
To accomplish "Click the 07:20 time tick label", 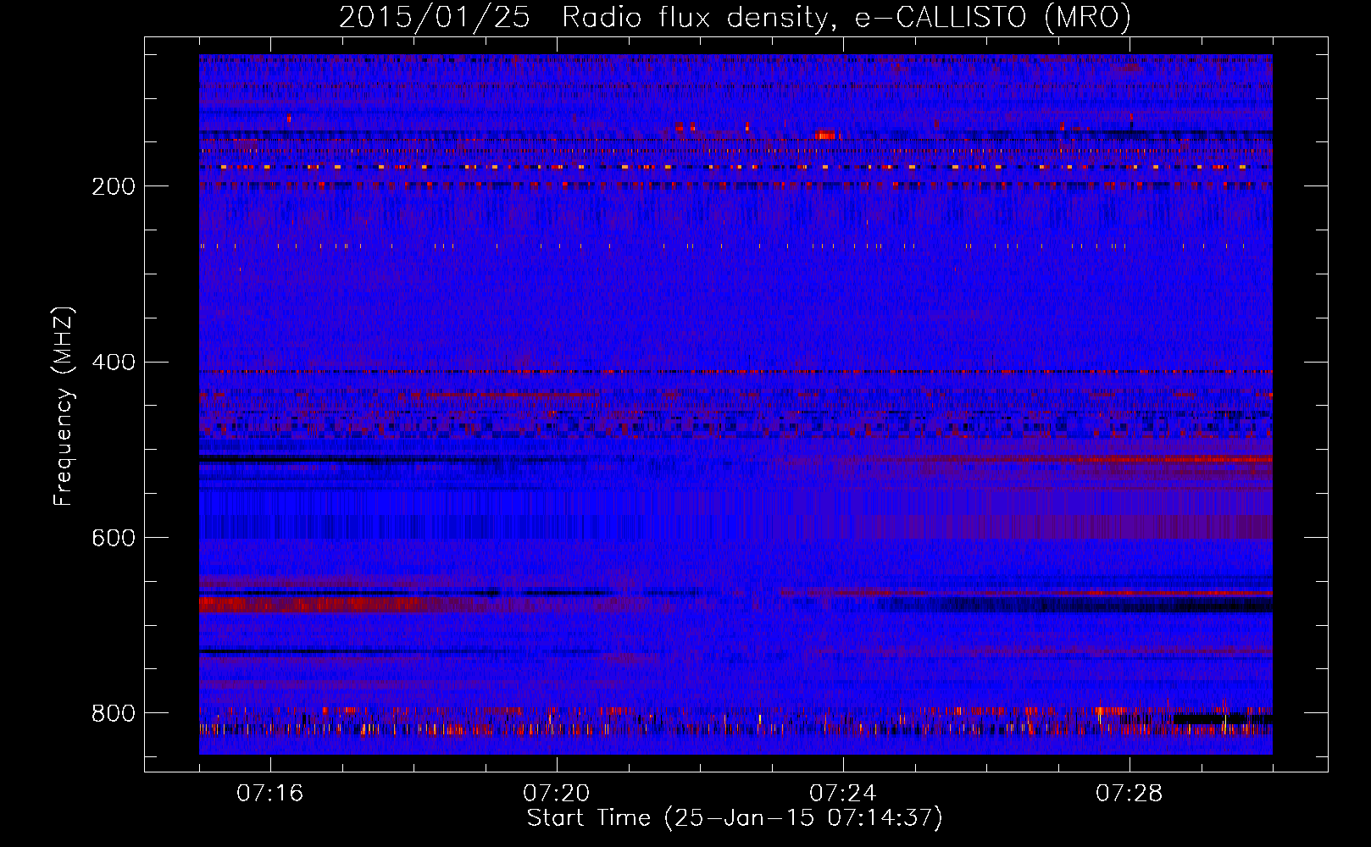I will click(x=556, y=794).
